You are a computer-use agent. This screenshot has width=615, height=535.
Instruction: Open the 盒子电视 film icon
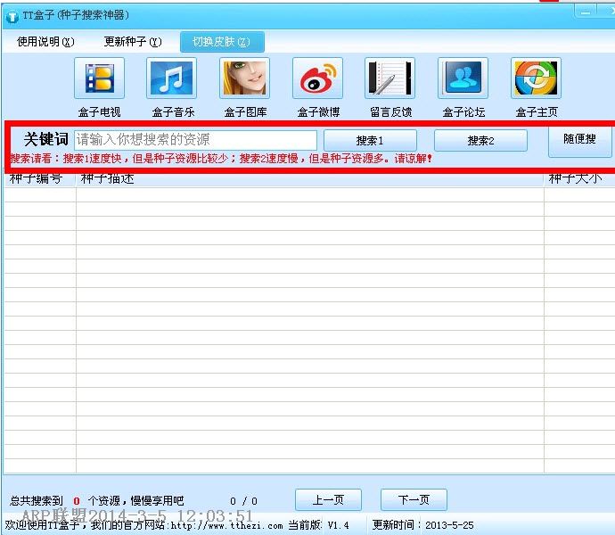99,78
